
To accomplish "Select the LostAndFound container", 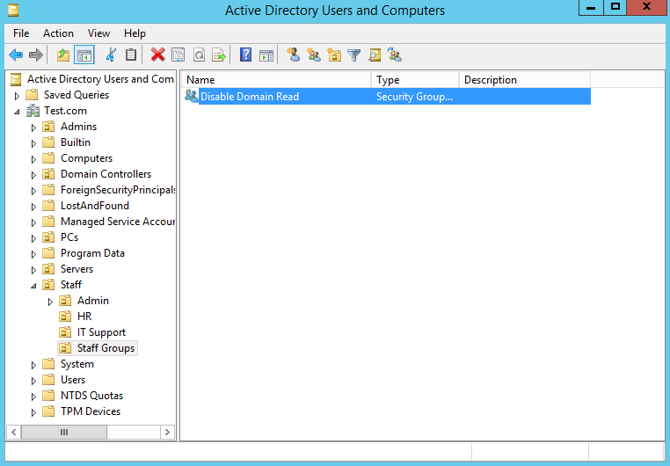I will coord(94,206).
